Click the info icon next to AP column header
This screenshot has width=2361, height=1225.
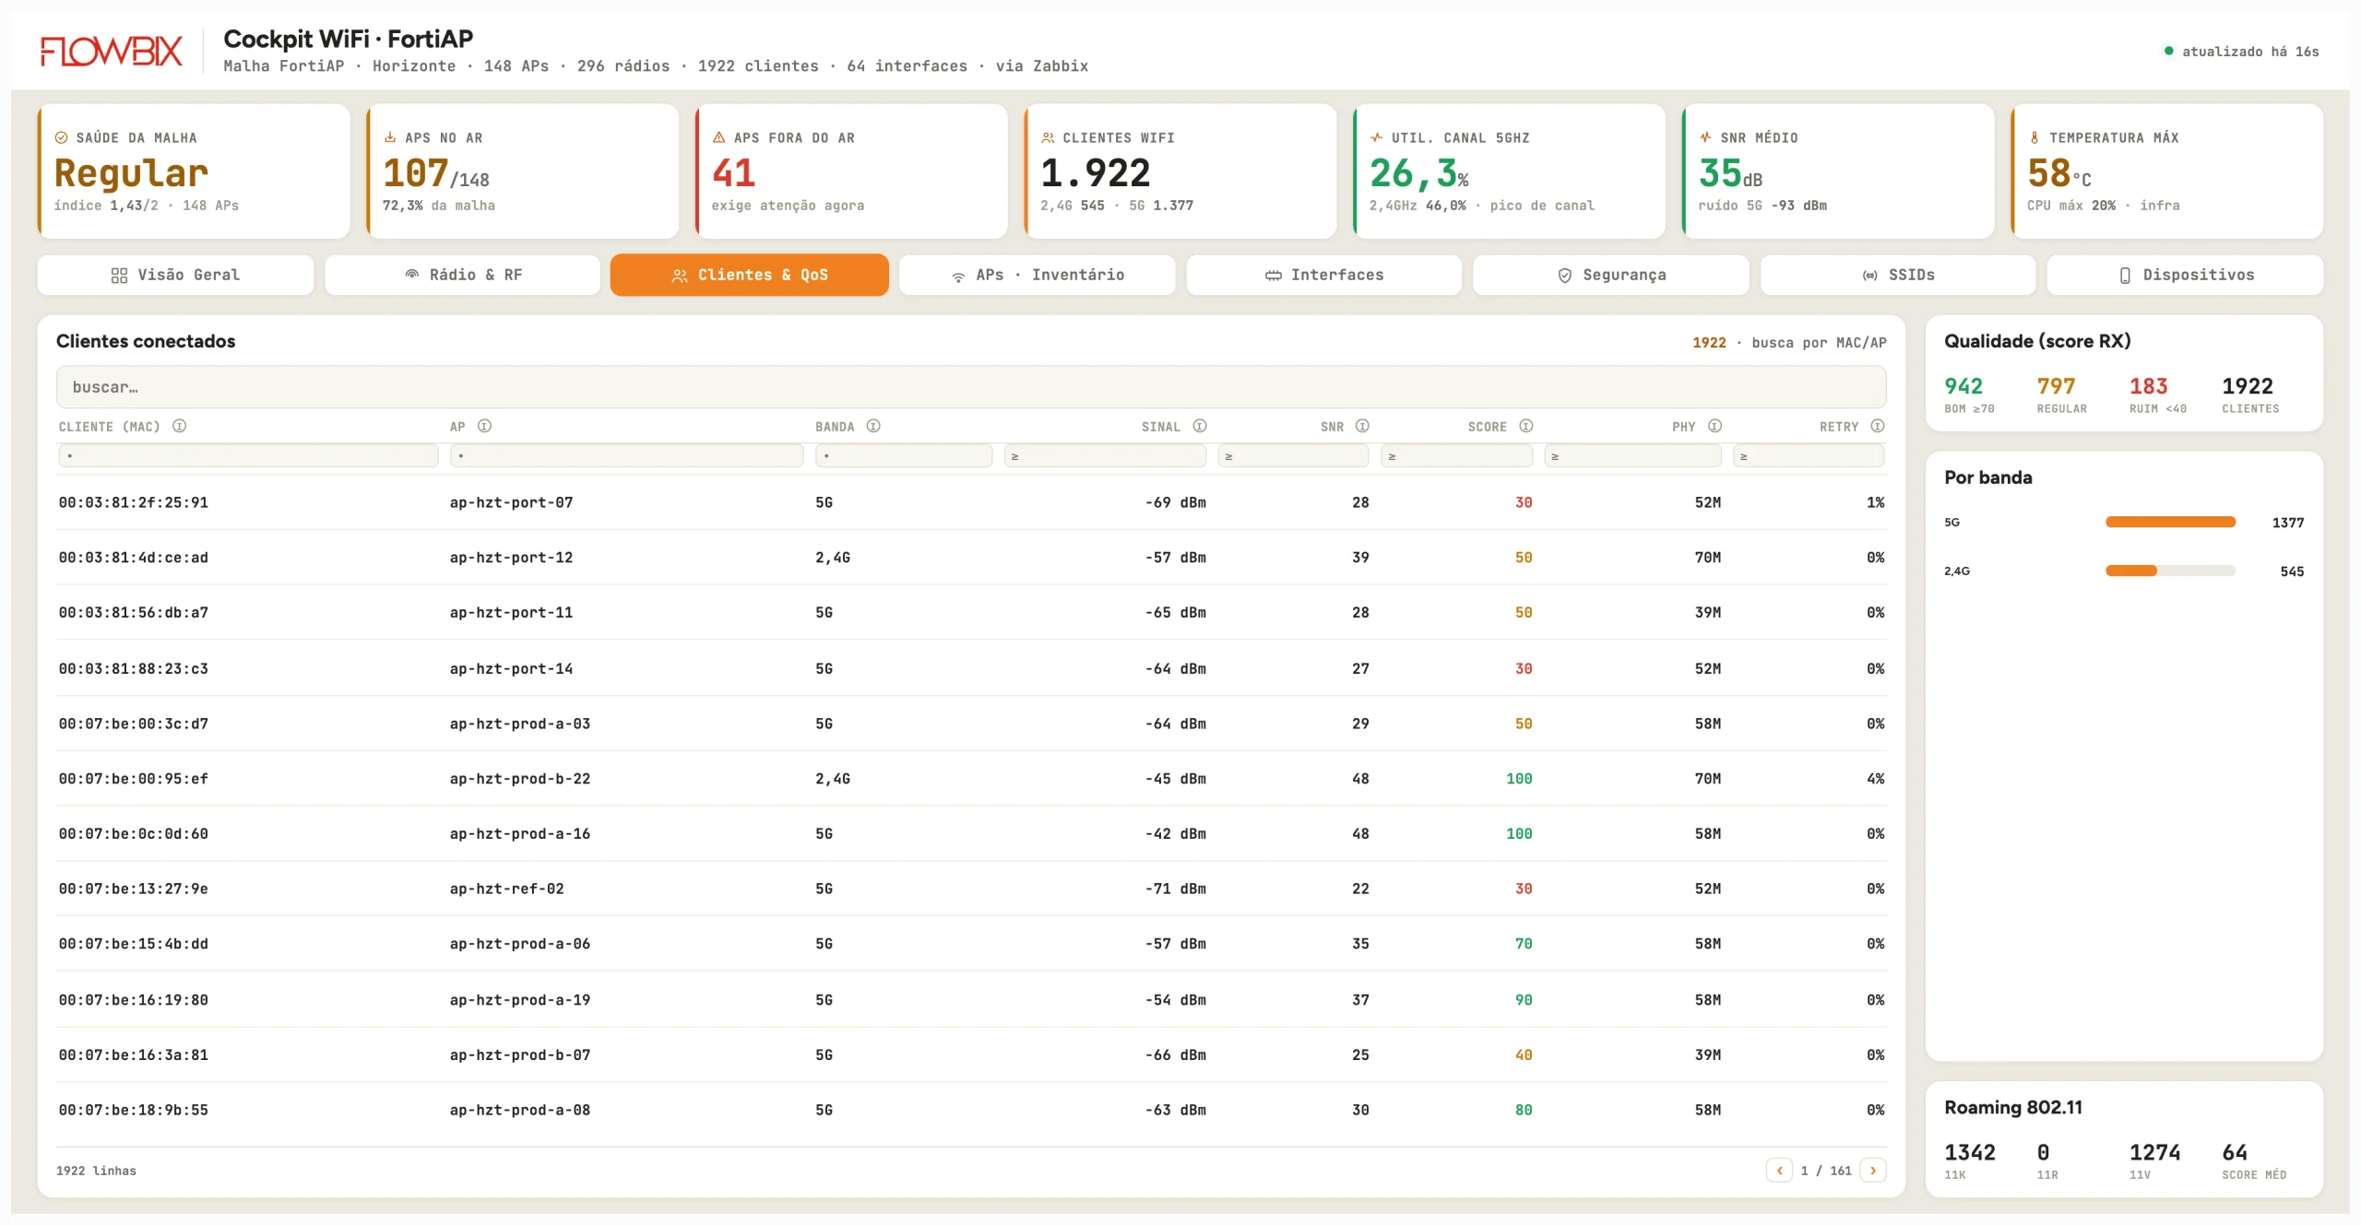(484, 426)
